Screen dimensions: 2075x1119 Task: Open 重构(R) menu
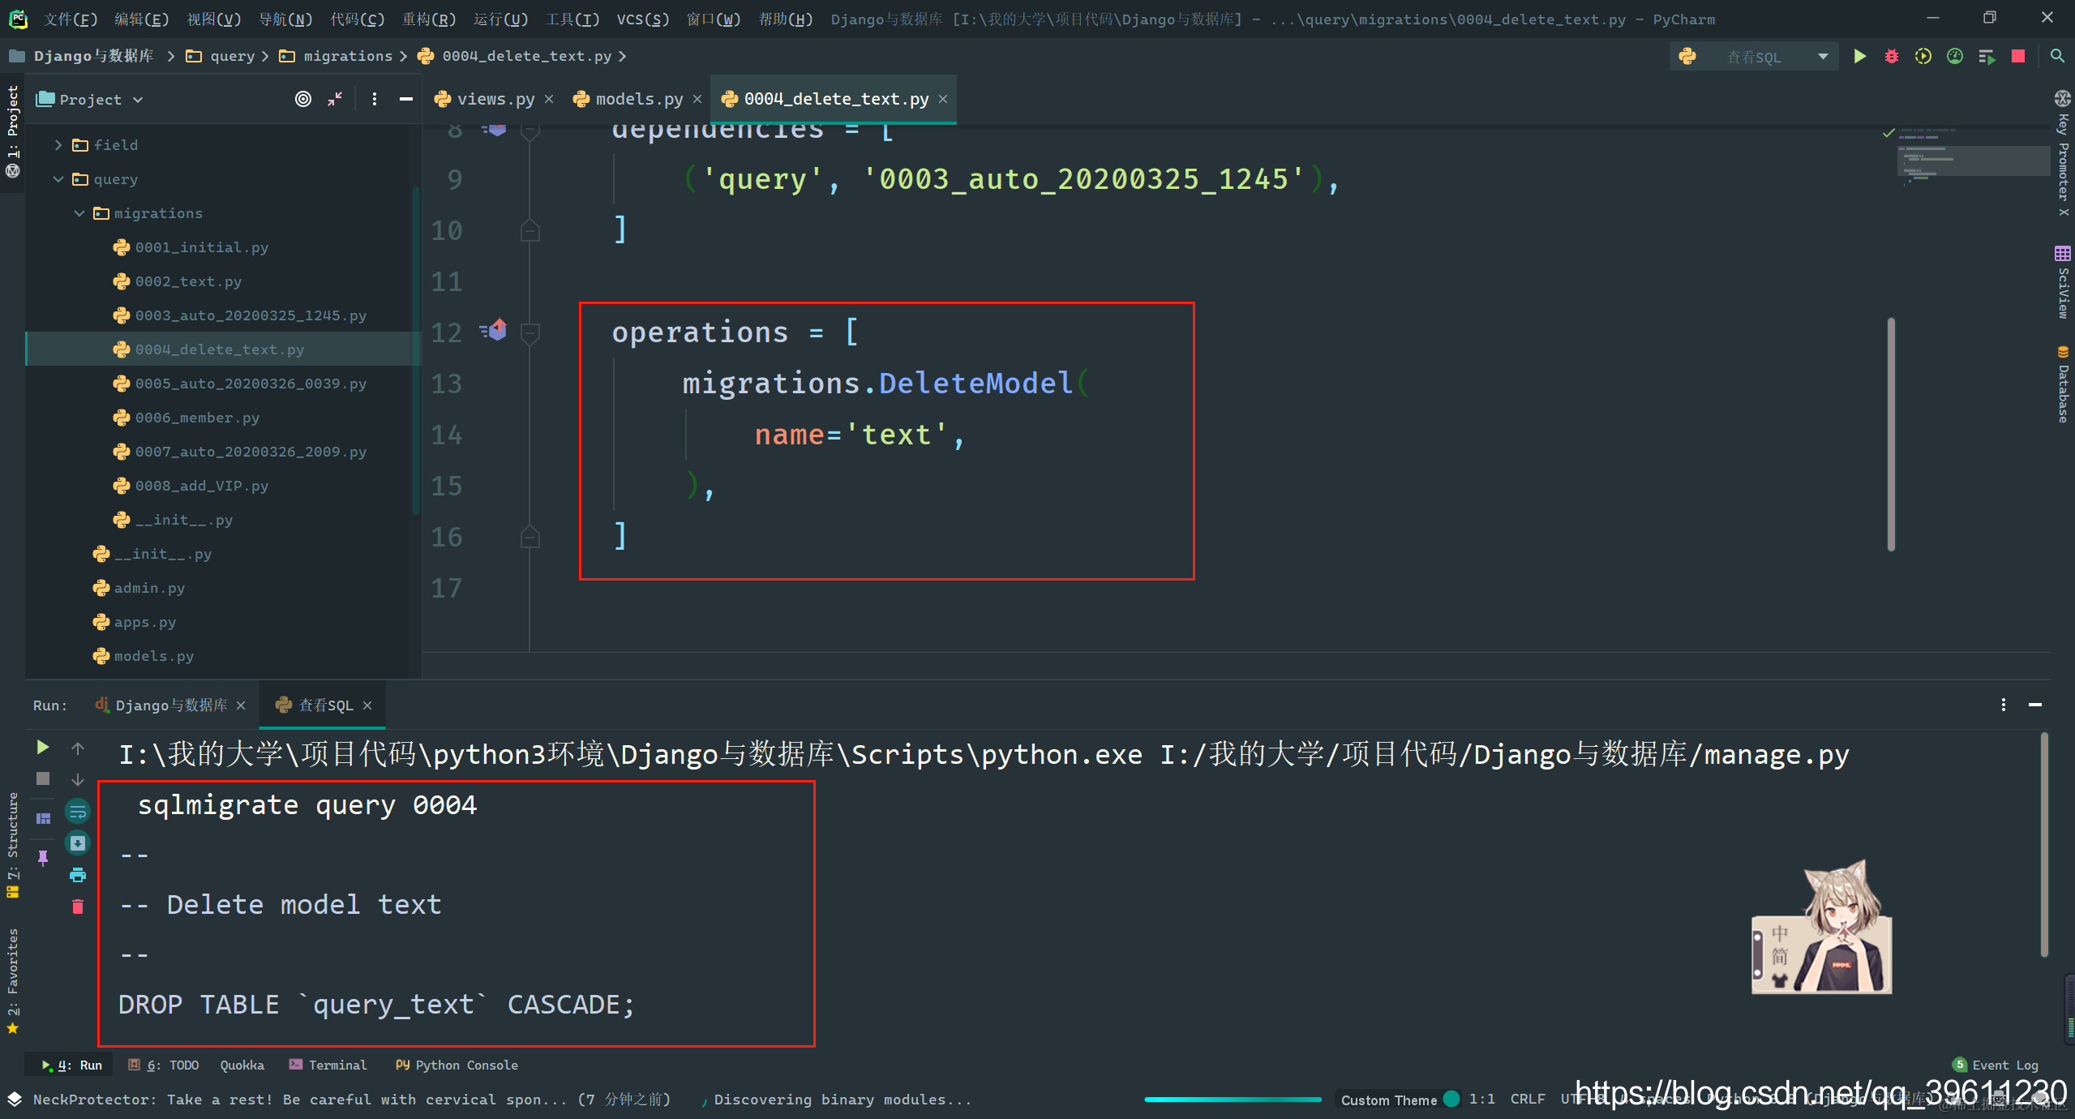point(429,19)
